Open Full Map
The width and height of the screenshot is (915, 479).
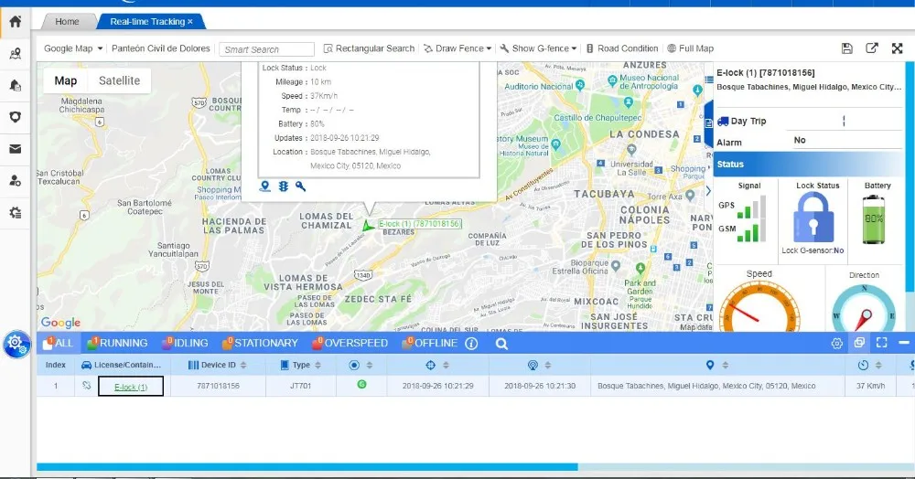point(690,48)
